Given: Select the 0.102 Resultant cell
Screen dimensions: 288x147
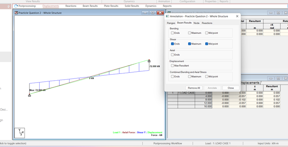Looking at the screenshot, I should coord(272,100).
